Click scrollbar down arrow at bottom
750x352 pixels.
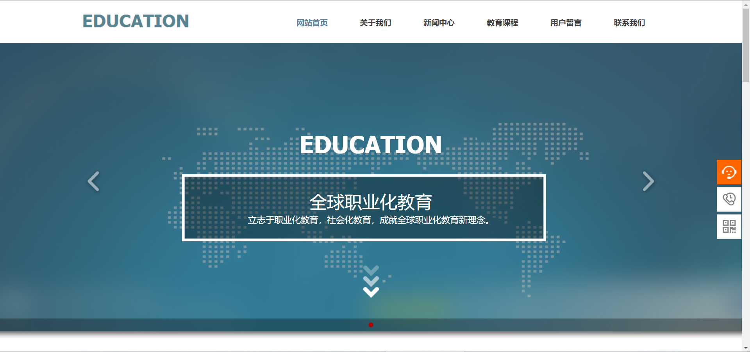[746, 348]
